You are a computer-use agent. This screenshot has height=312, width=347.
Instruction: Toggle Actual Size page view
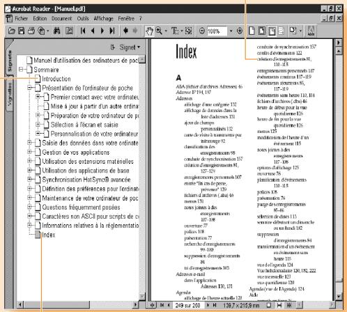pos(252,31)
